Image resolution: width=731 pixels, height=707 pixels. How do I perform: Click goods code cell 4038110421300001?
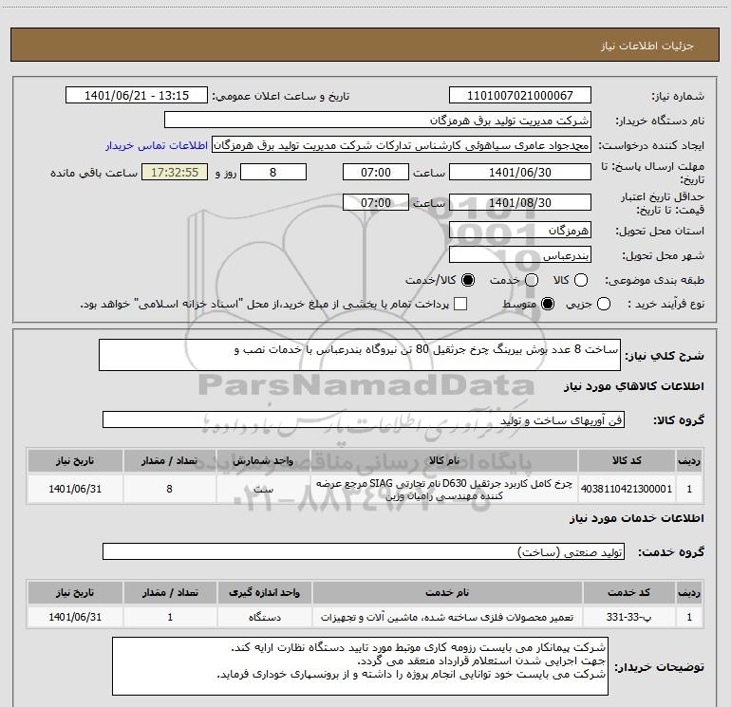click(627, 489)
